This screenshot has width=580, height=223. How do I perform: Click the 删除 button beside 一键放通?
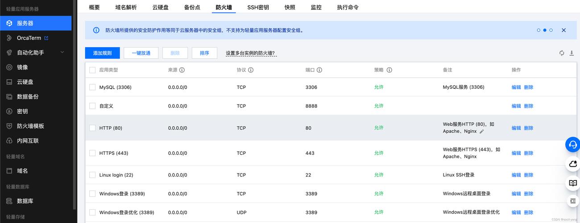[175, 53]
